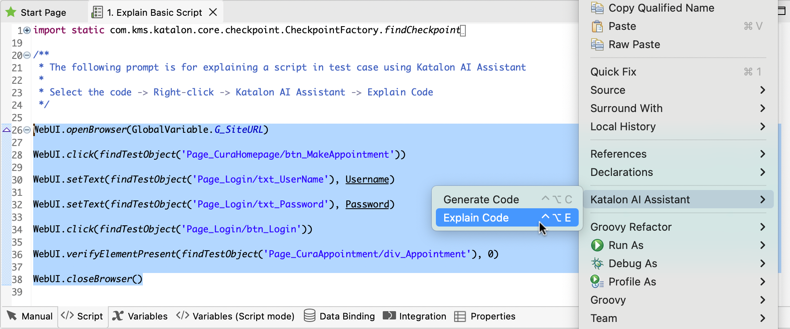The width and height of the screenshot is (790, 329).
Task: Click WebUI.closeBrowser() on line 38
Action: point(88,279)
